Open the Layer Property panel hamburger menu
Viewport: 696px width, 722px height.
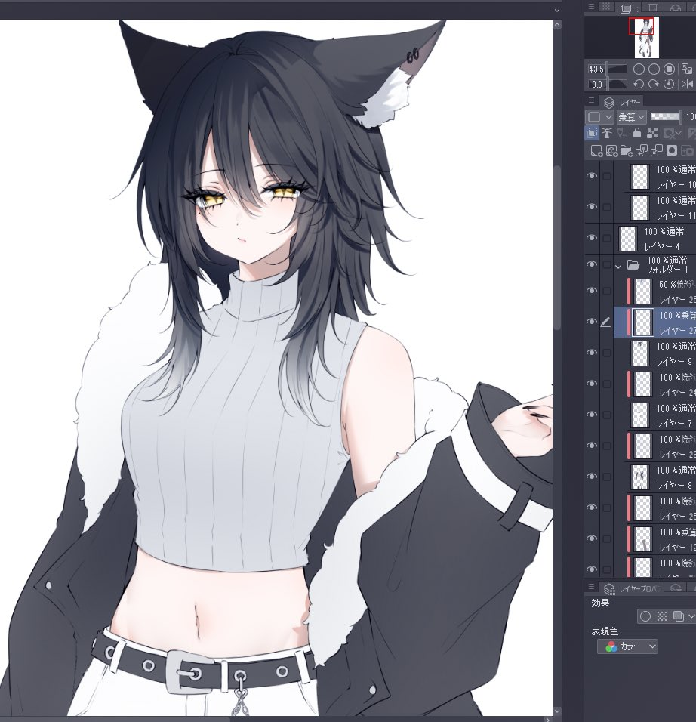[x=591, y=587]
